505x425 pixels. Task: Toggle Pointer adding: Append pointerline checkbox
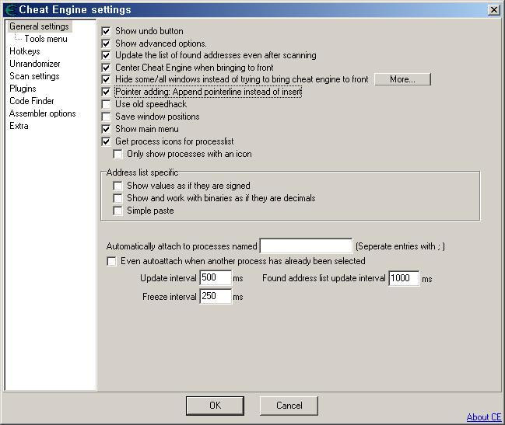(x=106, y=92)
